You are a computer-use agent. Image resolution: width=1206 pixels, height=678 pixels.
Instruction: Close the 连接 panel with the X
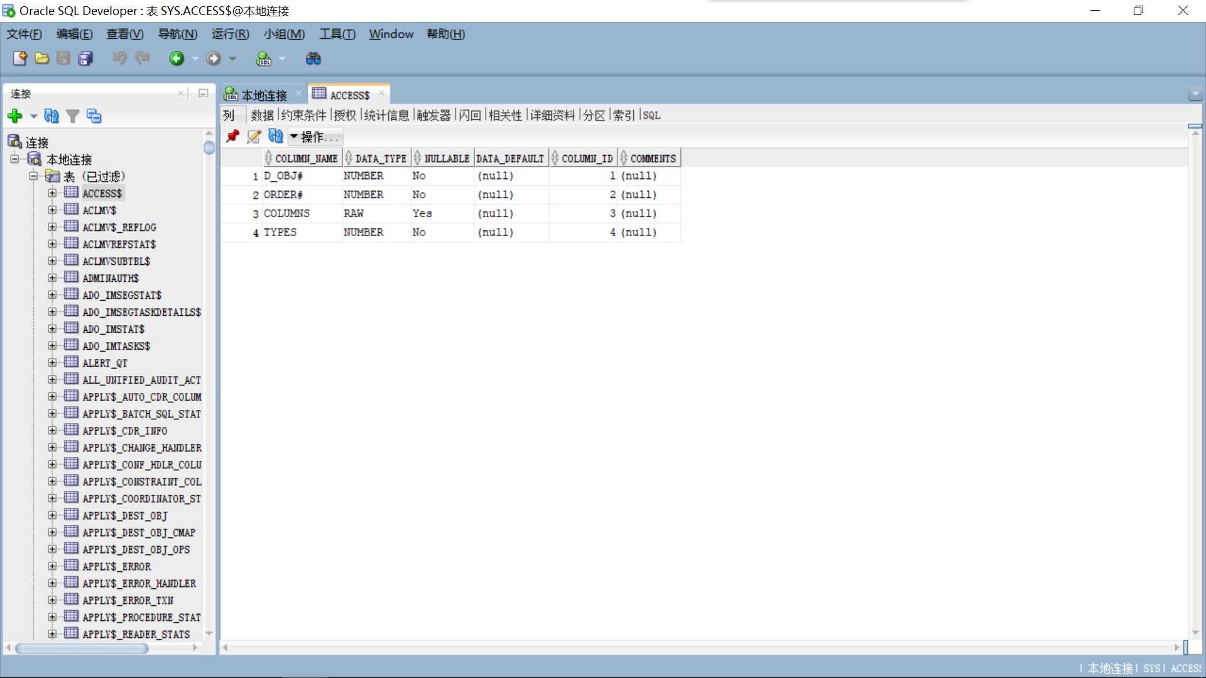[x=181, y=93]
